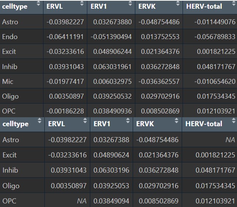Select the Mic row label cell

pos(8,81)
